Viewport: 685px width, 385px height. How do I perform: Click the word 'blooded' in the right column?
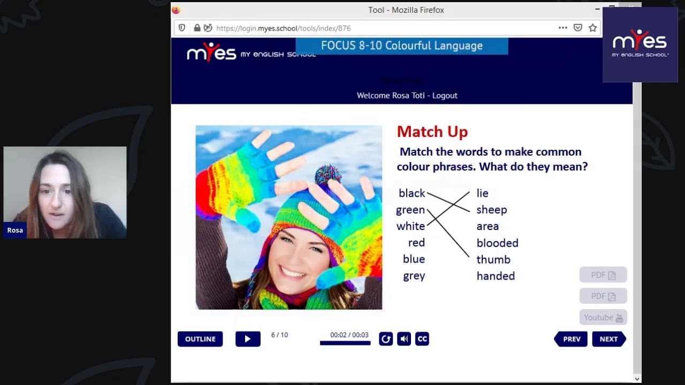497,243
